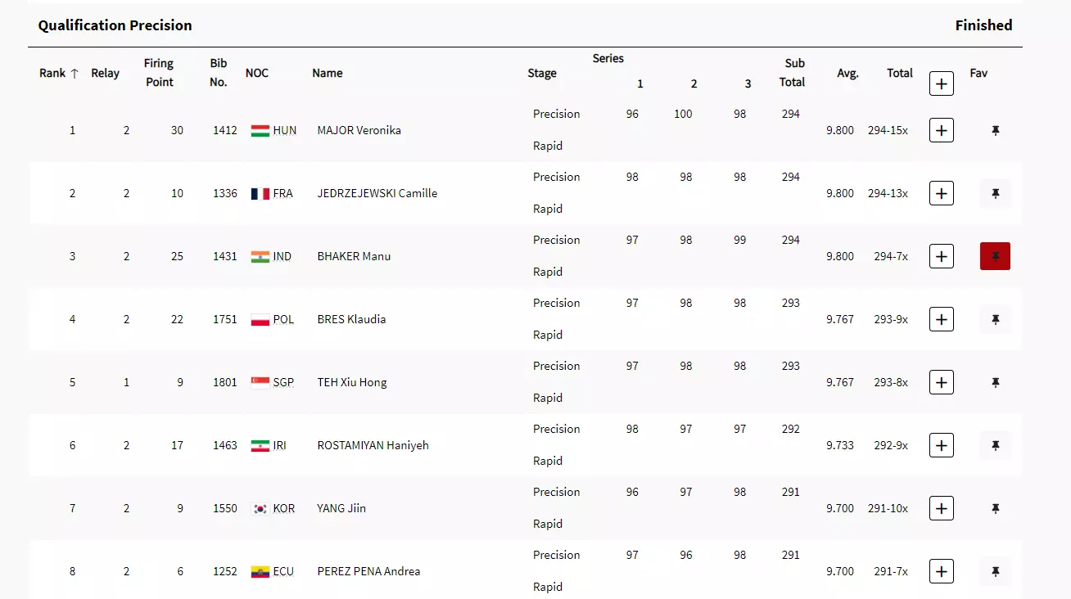The image size is (1071, 599).
Task: Expand all rows with header plus button
Action: tap(942, 83)
